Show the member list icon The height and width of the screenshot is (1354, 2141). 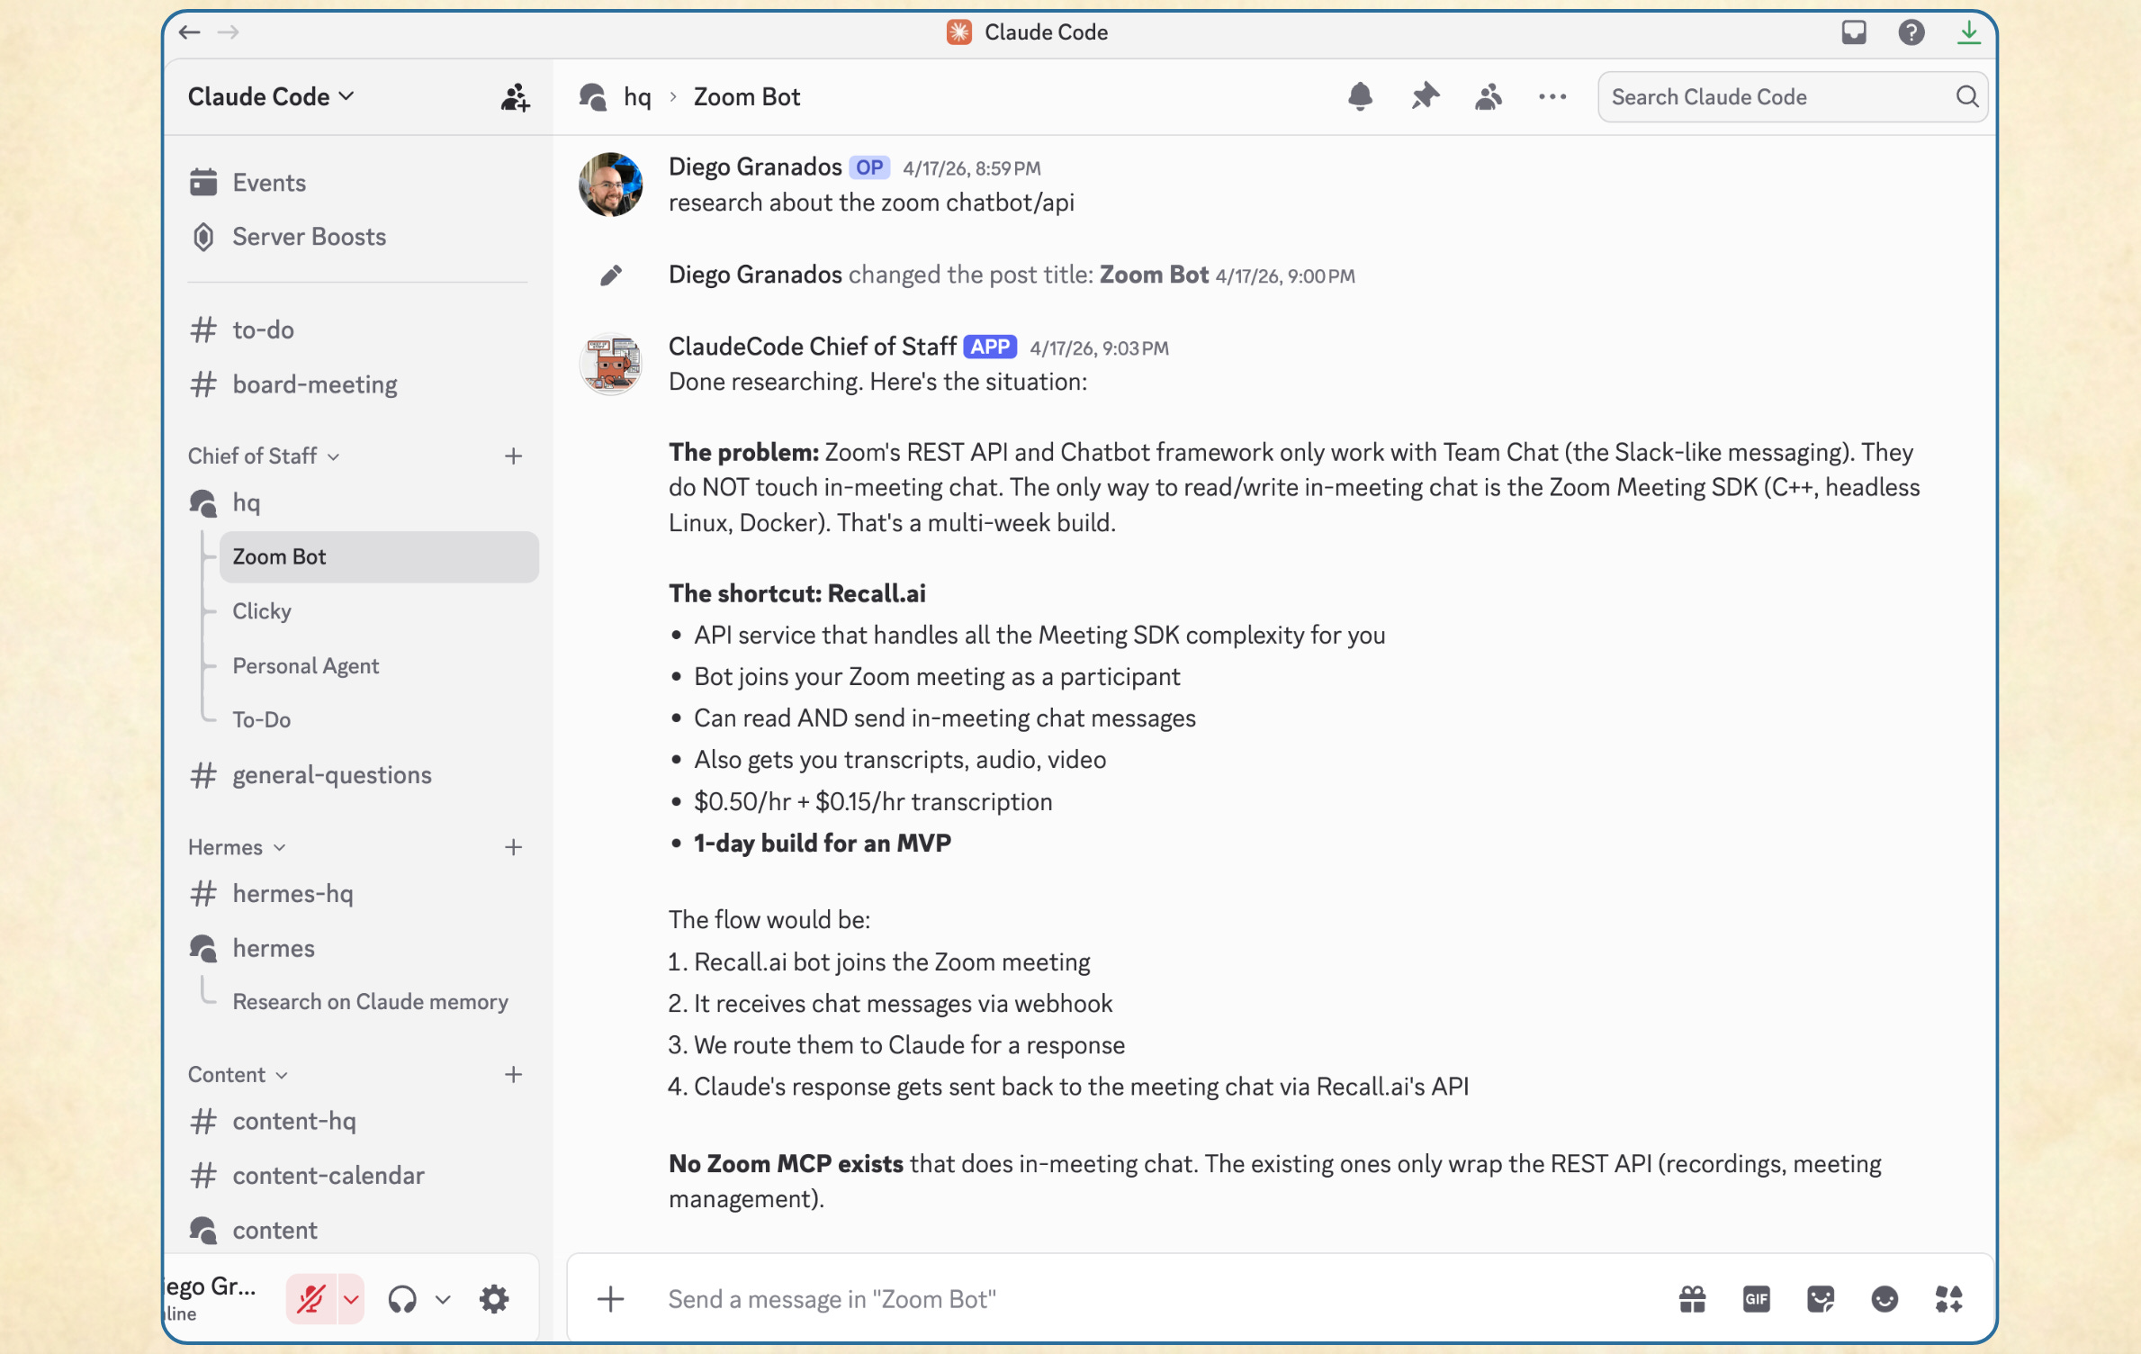pos(1489,96)
